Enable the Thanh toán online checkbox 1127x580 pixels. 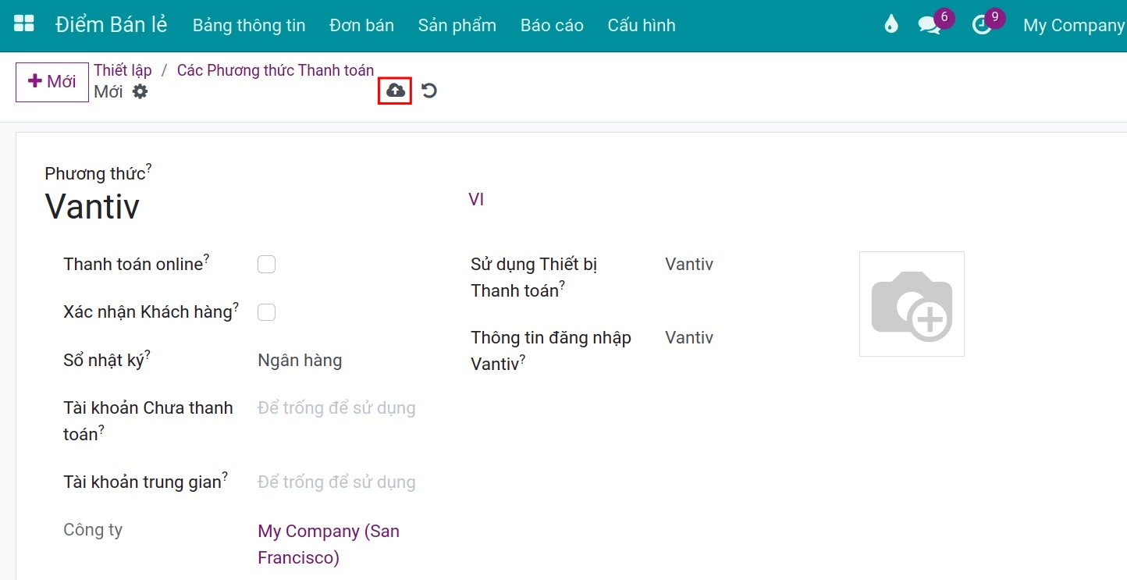(x=267, y=265)
